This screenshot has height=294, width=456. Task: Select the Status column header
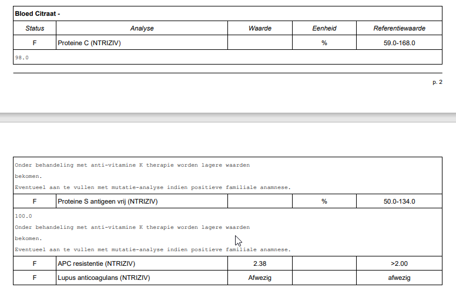pyautogui.click(x=35, y=28)
